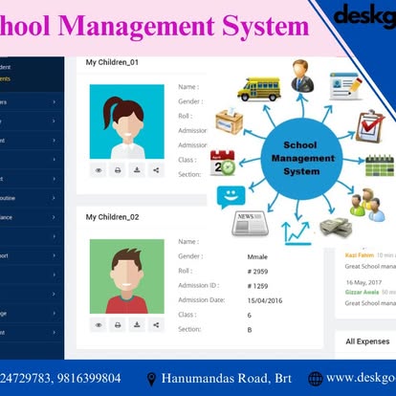The width and height of the screenshot is (396, 396).
Task: Click the green calendar grid icon
Action: (x=380, y=165)
